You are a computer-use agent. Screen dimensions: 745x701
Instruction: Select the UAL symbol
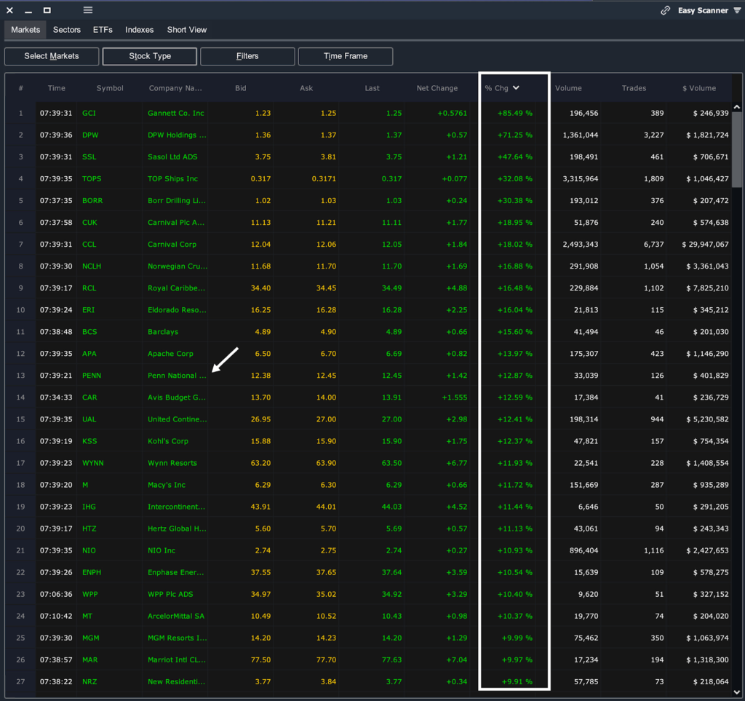click(x=89, y=419)
